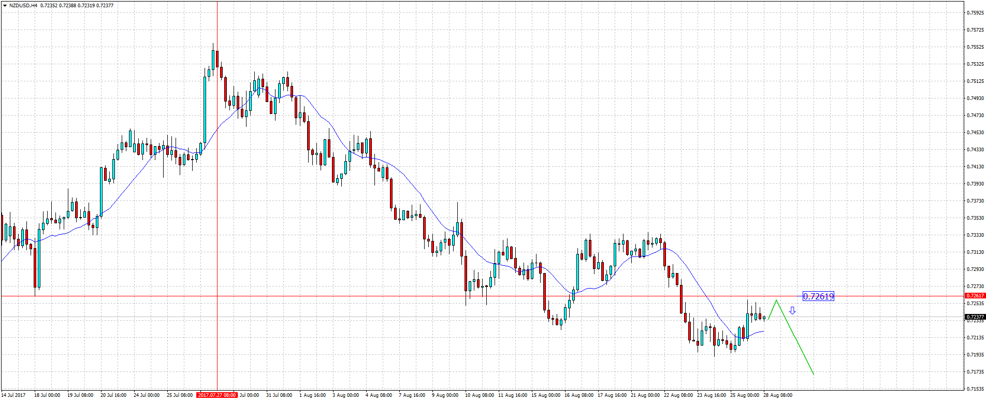Click the blue down arrow marker
Viewport: 986px width, 401px height.
point(792,311)
